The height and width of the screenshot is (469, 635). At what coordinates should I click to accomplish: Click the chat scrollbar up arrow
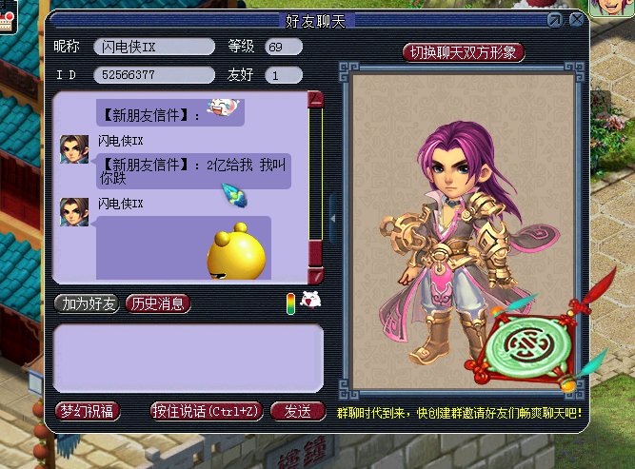[x=316, y=99]
